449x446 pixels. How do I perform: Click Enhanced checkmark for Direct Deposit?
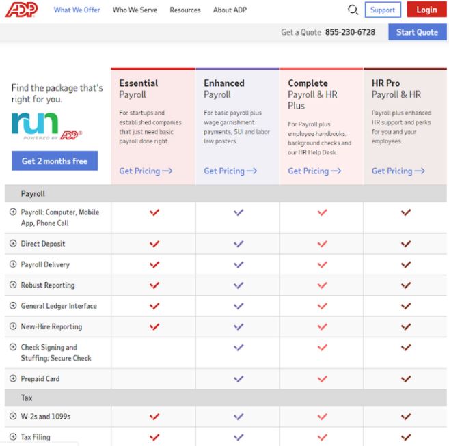[x=239, y=244]
